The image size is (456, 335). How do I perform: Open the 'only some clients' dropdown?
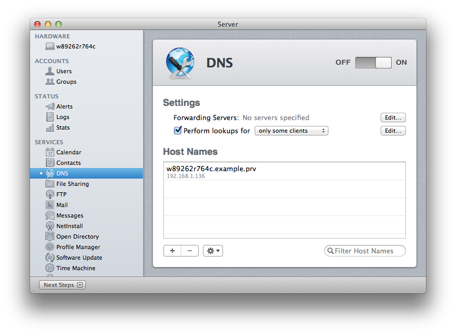pyautogui.click(x=291, y=131)
